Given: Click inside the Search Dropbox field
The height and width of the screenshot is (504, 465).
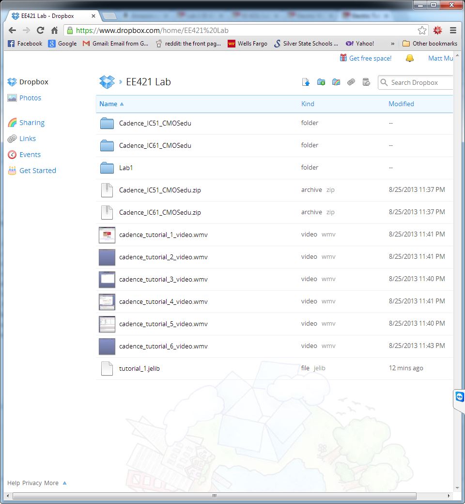Looking at the screenshot, I should click(417, 82).
